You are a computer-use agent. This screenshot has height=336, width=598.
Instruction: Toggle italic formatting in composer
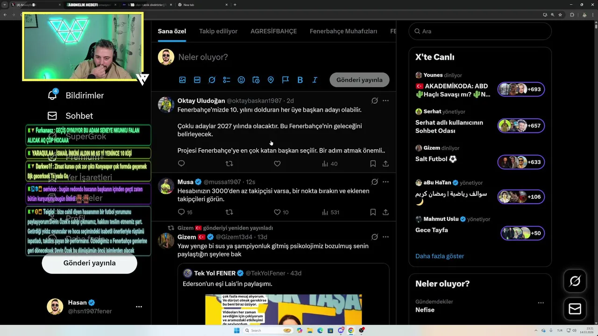pos(314,80)
